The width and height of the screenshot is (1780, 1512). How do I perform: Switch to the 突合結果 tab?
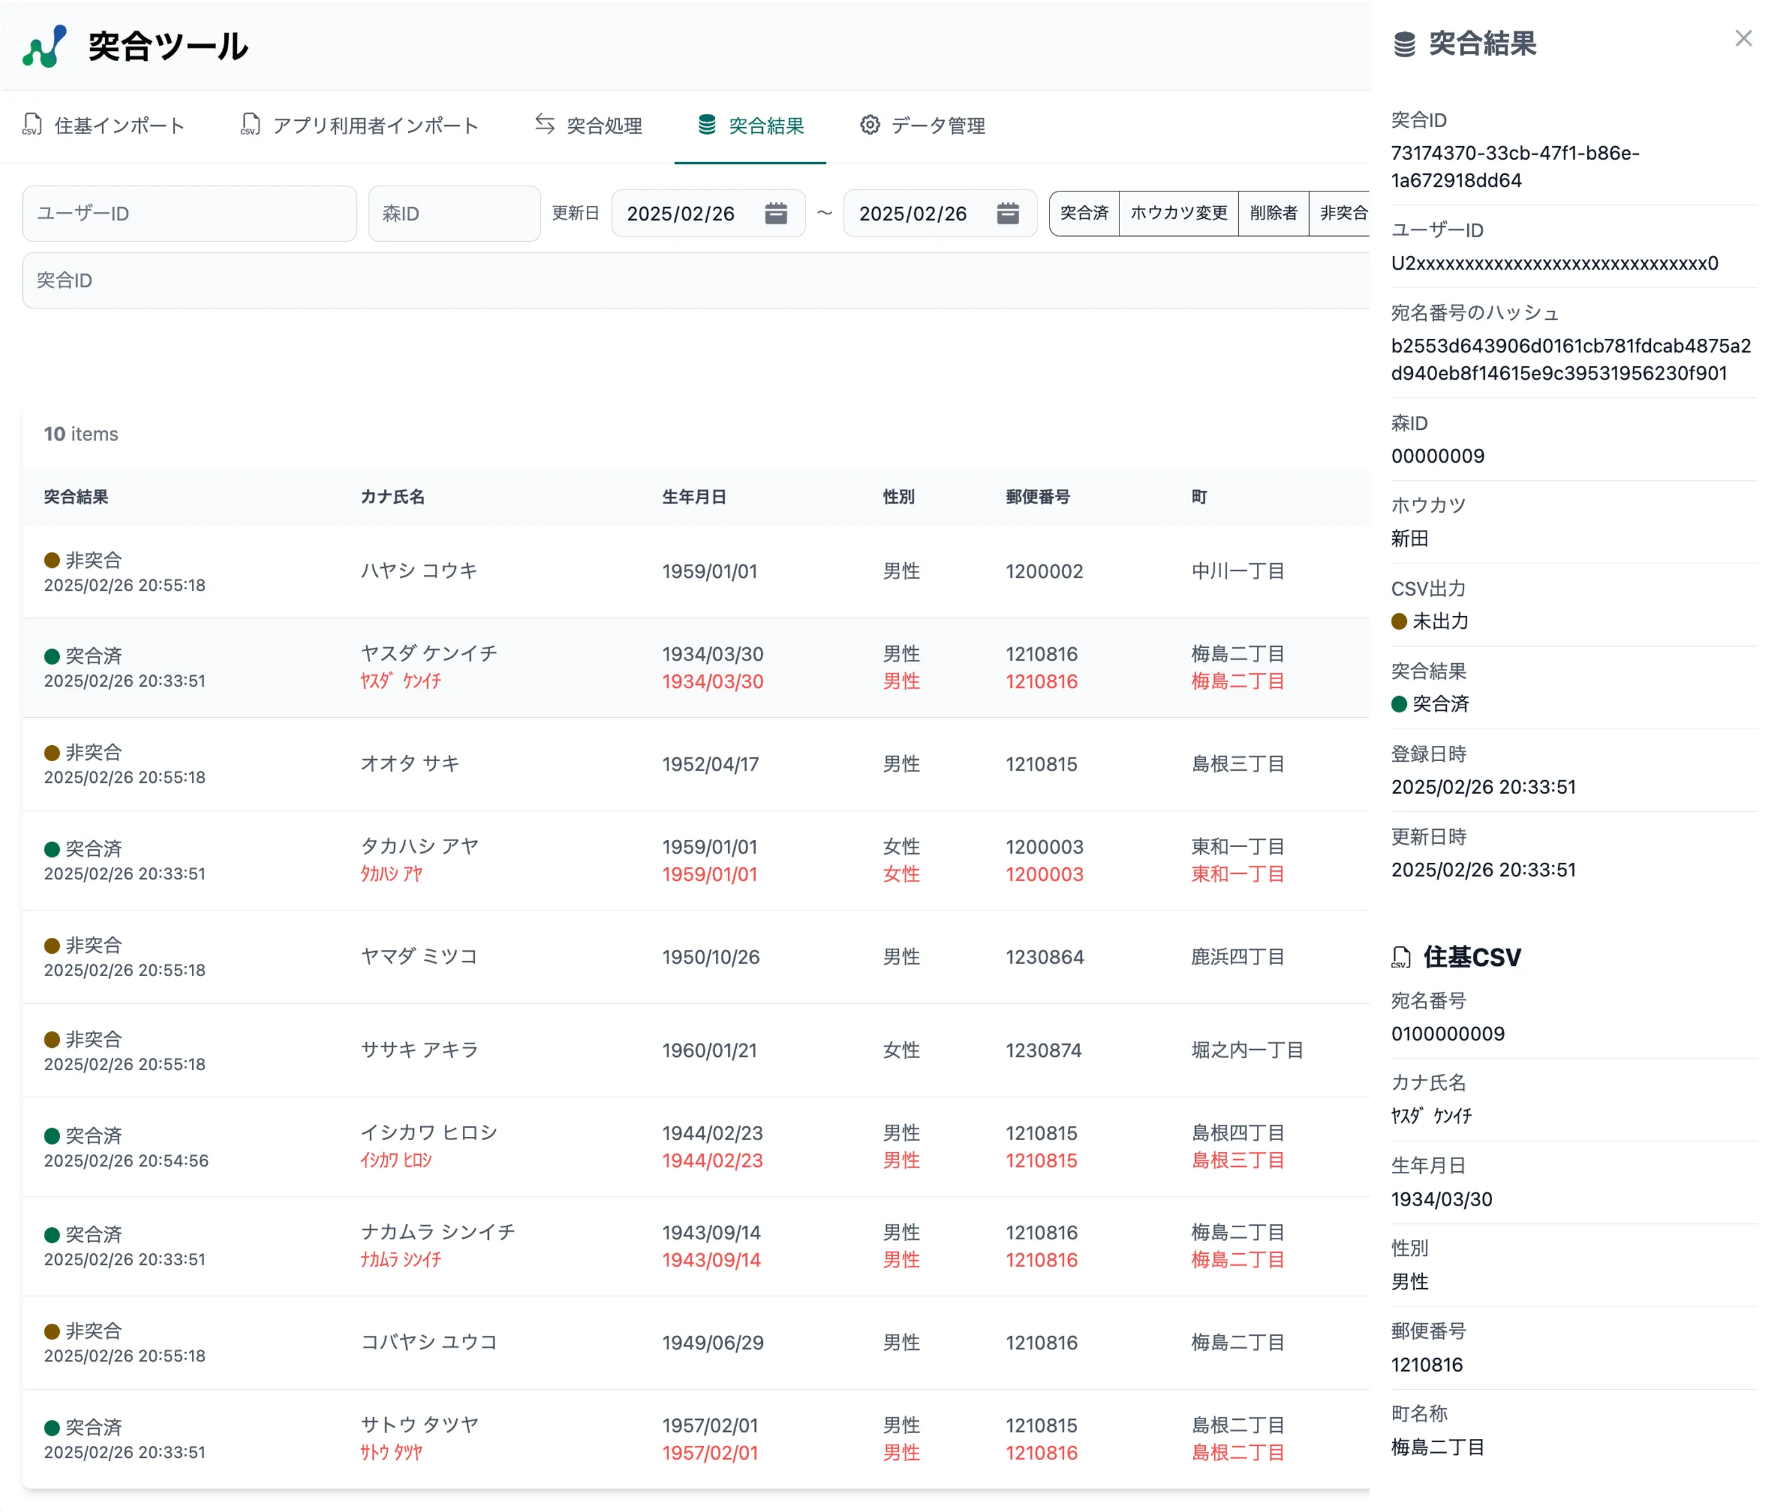(750, 126)
